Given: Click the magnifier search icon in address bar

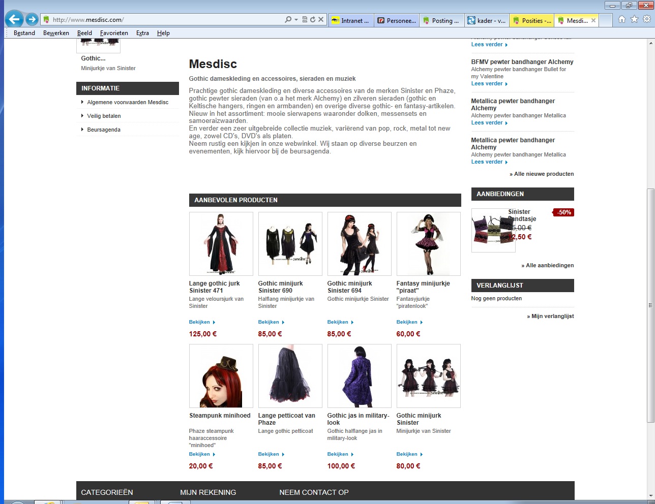Looking at the screenshot, I should pyautogui.click(x=288, y=20).
